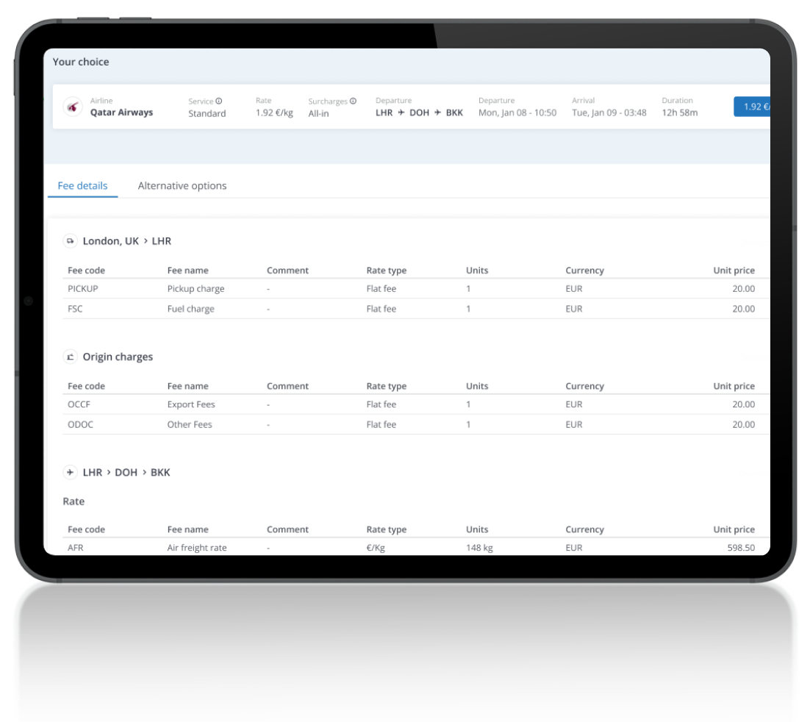Click the DOH stop in the summary card route
The width and height of the screenshot is (810, 722).
(x=420, y=112)
